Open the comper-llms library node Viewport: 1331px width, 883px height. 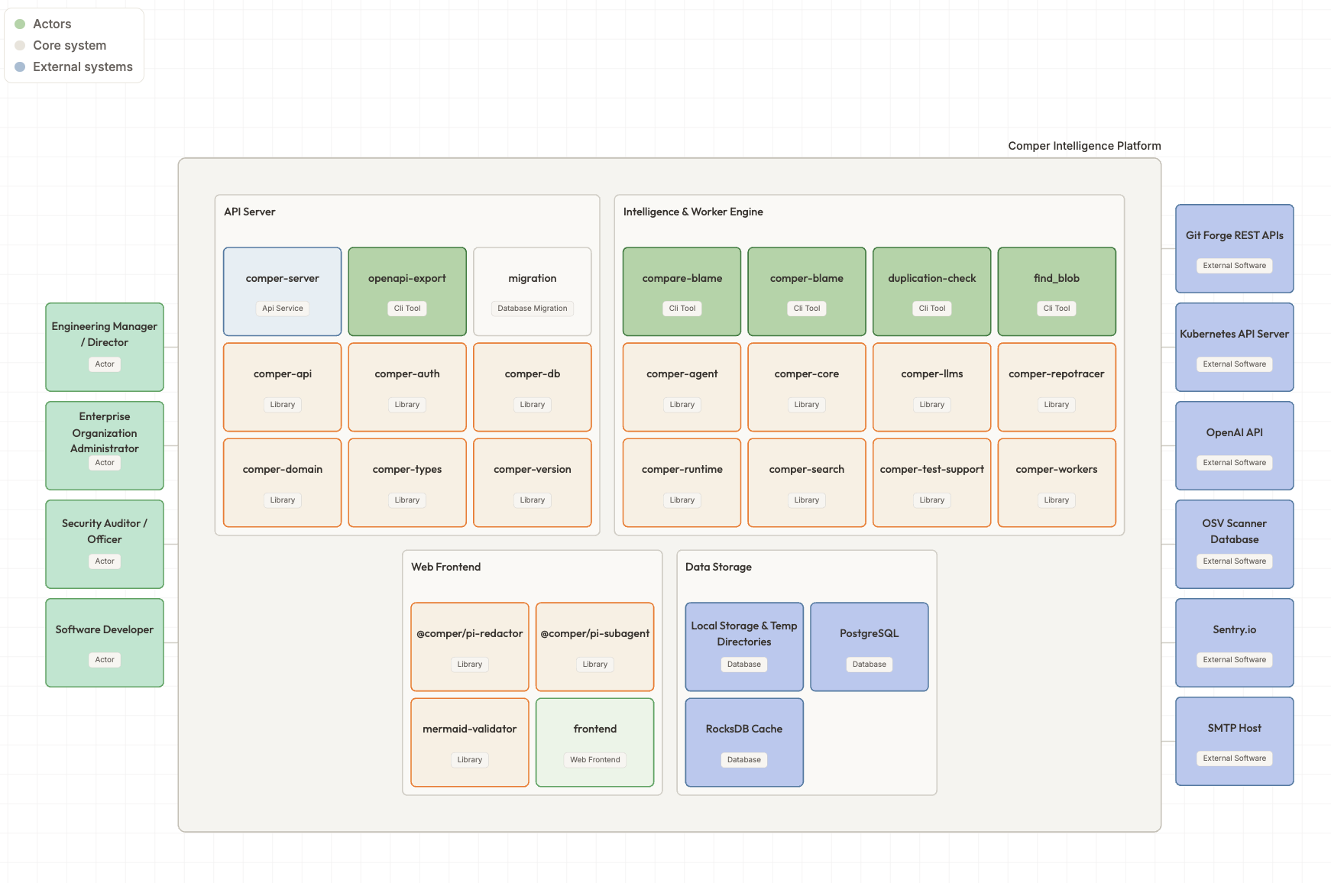tap(932, 387)
